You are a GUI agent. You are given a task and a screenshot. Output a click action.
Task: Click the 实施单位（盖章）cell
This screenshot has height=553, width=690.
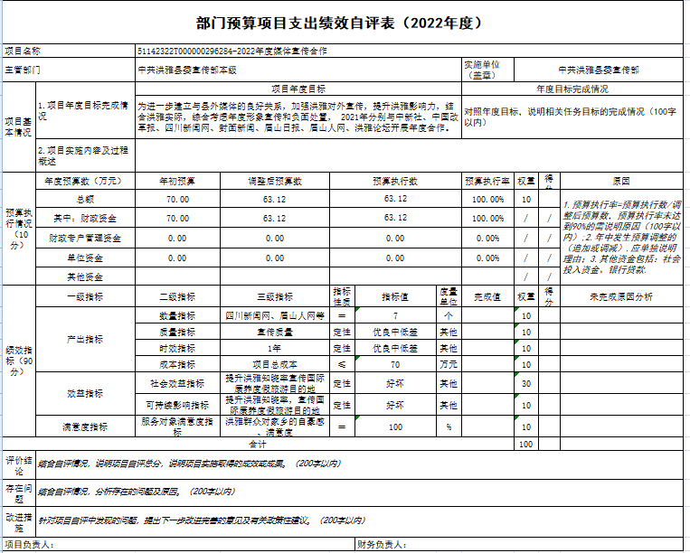click(x=487, y=70)
